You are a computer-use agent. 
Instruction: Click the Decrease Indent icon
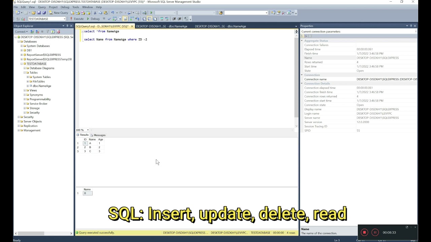point(174,19)
